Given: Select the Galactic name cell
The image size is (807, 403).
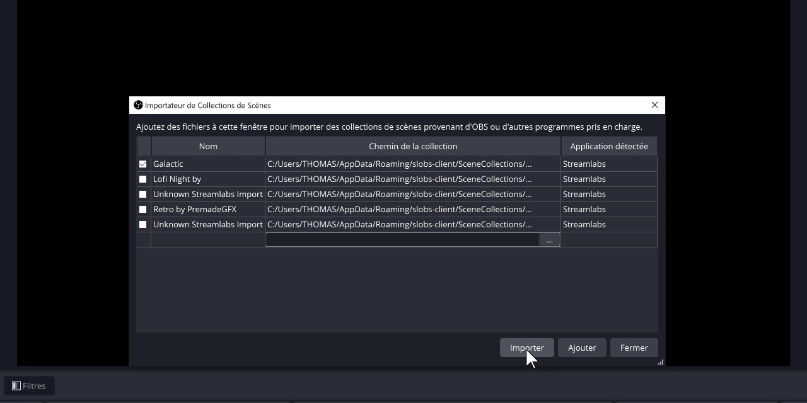Looking at the screenshot, I should (x=208, y=164).
